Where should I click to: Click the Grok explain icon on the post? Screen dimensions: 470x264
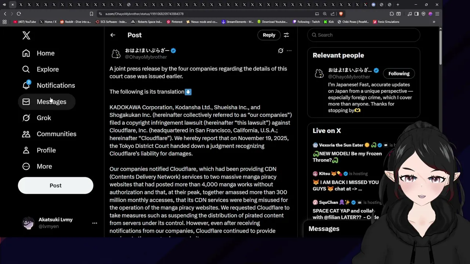[281, 51]
